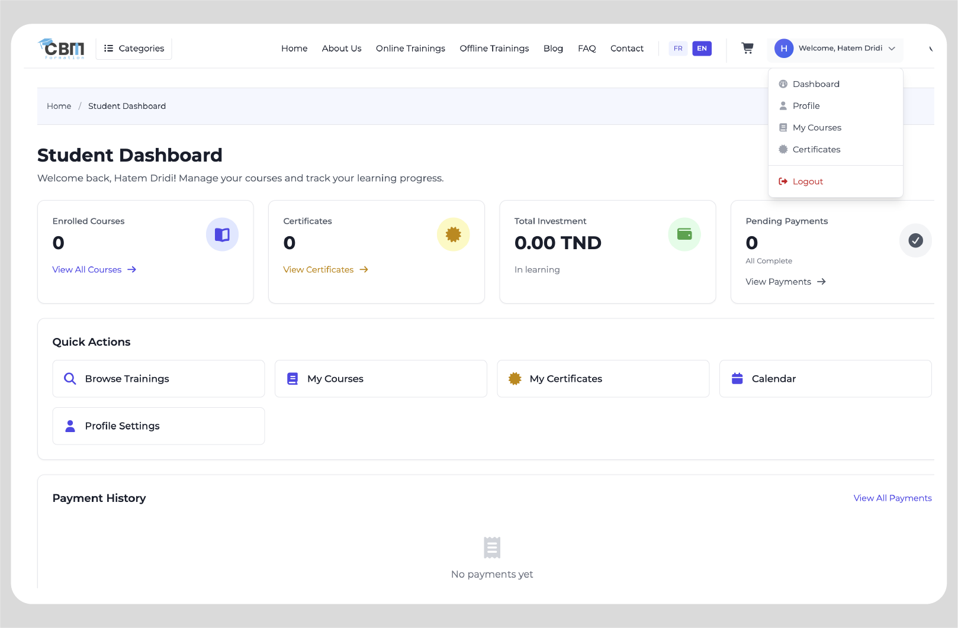Click the empty payment receipt icon
The image size is (958, 628).
[492, 548]
